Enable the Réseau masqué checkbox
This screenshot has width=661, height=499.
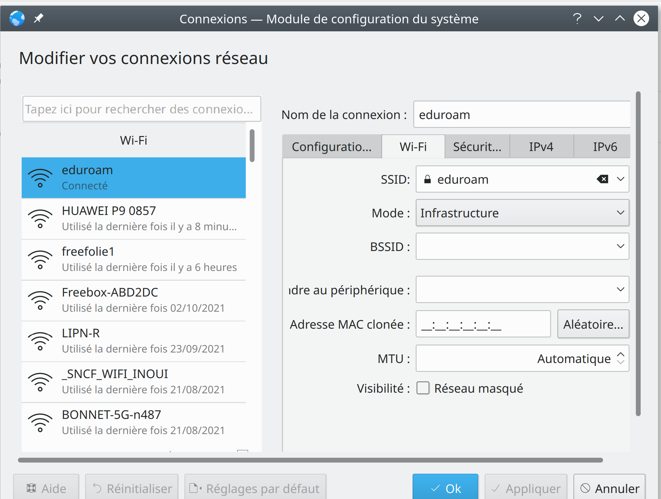(x=423, y=388)
